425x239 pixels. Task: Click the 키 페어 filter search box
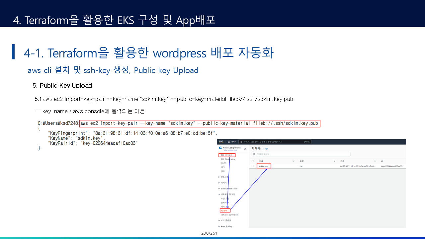(301, 154)
